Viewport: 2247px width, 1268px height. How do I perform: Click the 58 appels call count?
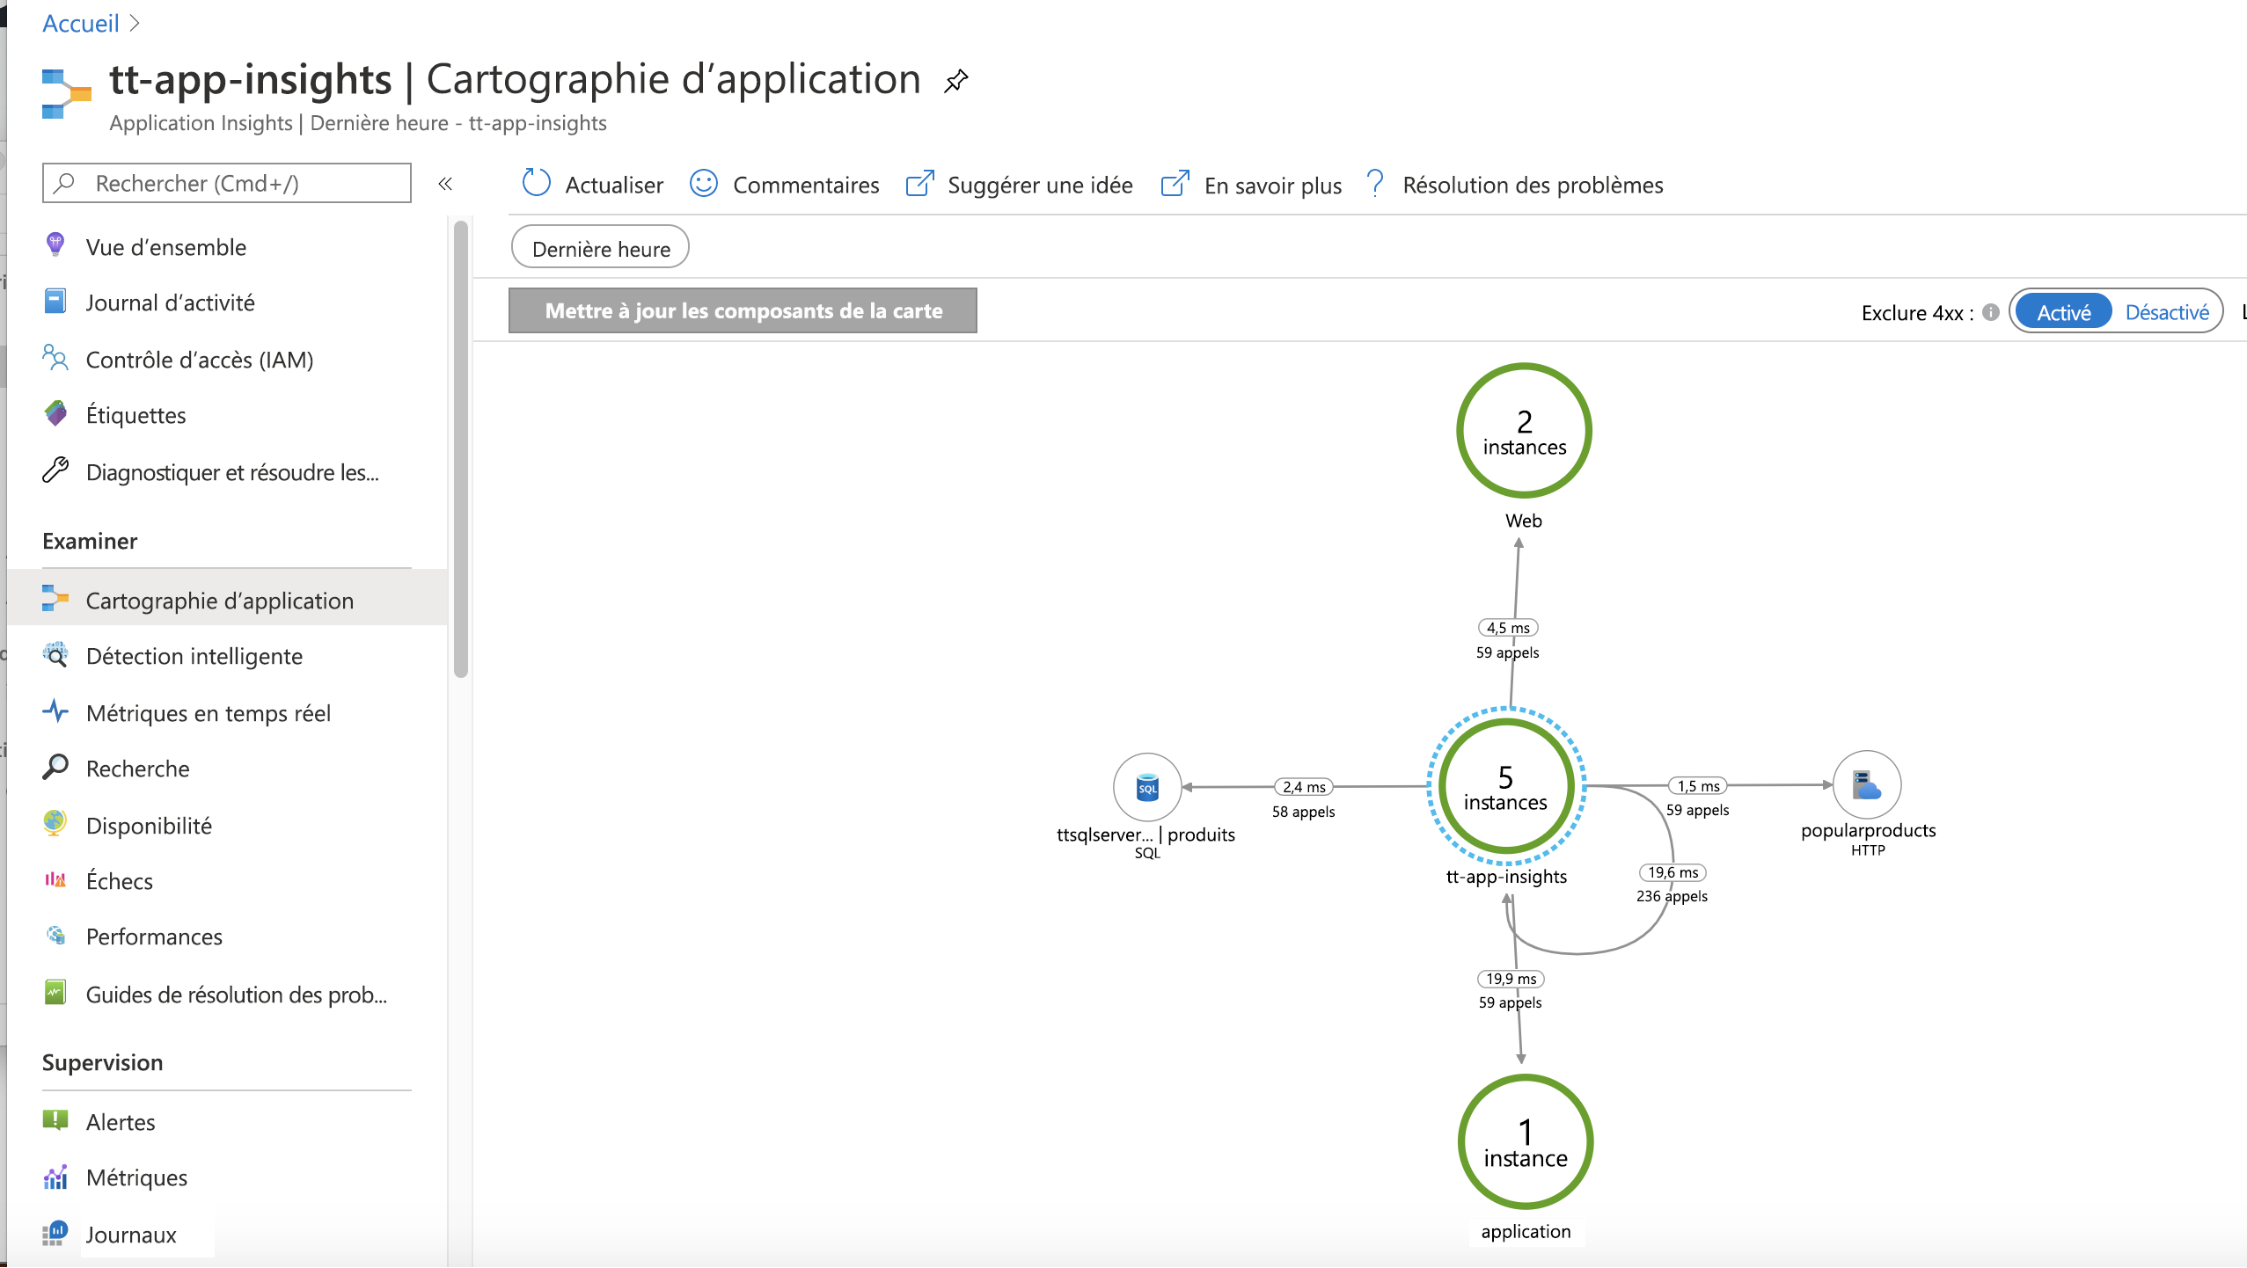[1303, 812]
